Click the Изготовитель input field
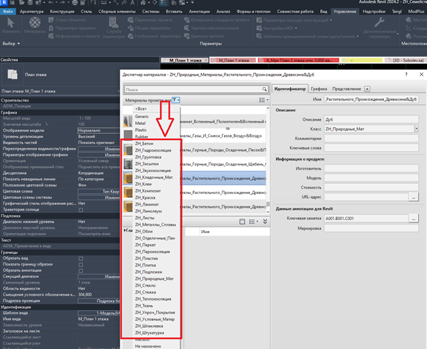The width and height of the screenshot is (427, 349). tap(371, 169)
